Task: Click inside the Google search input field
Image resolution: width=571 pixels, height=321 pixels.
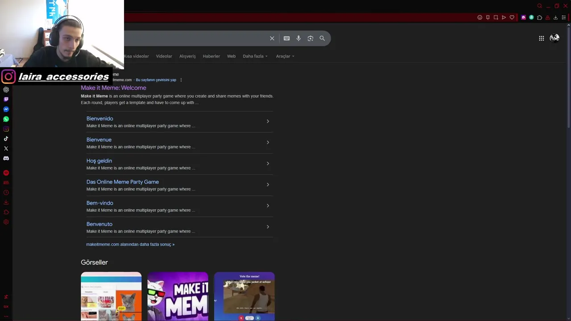Action: (196, 38)
